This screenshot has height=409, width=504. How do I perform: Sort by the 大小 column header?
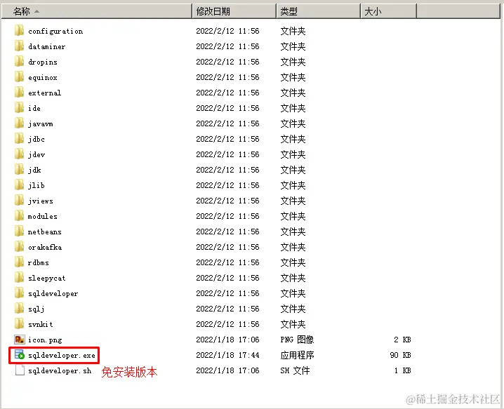tap(389, 11)
